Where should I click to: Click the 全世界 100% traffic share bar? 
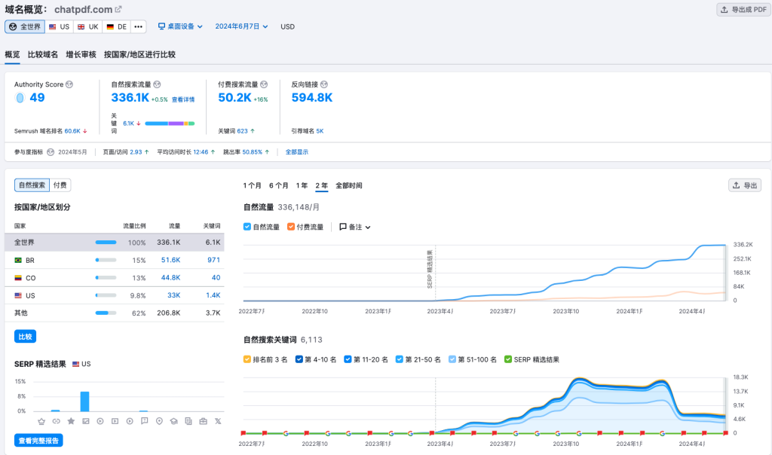point(106,242)
